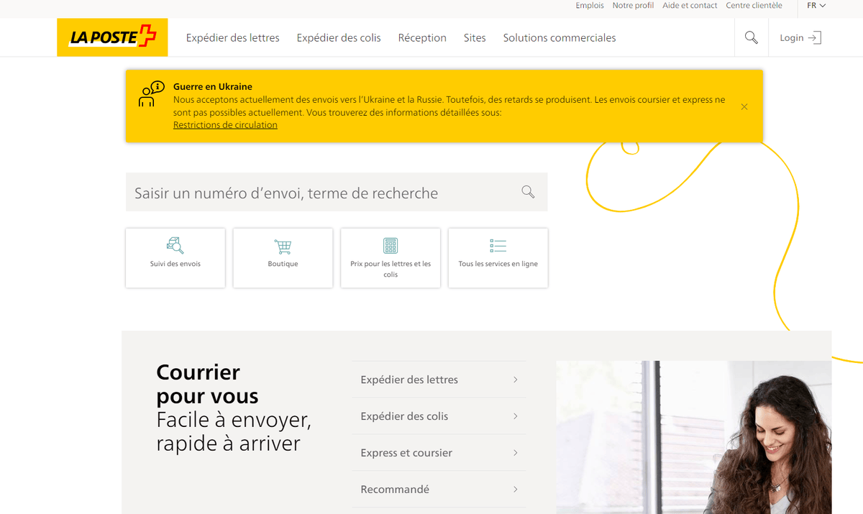The height and width of the screenshot is (514, 863).
Task: Expand the Recommandé row chevron
Action: tap(516, 489)
